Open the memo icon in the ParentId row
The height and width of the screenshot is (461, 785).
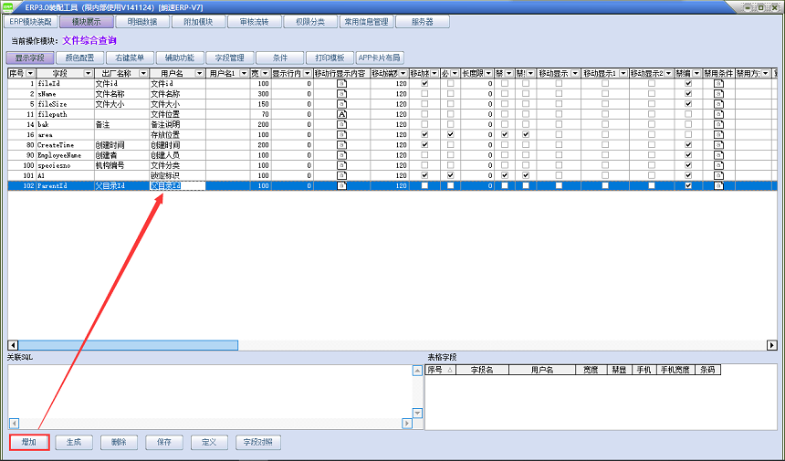click(x=341, y=186)
